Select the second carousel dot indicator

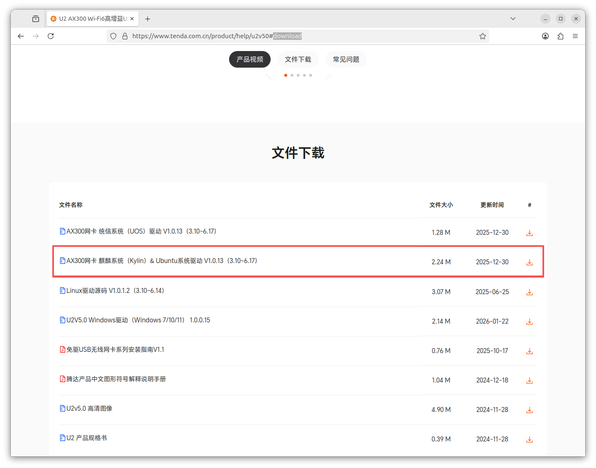tap(292, 75)
